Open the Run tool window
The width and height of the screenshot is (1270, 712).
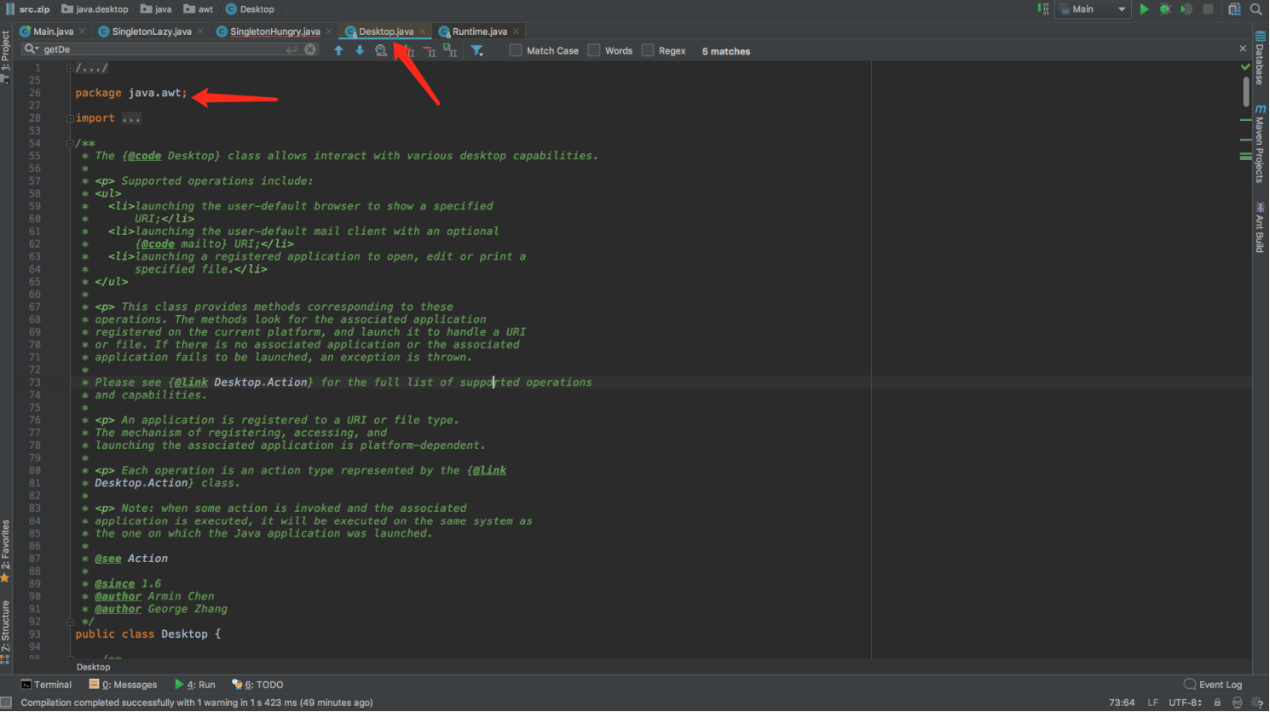pos(194,685)
